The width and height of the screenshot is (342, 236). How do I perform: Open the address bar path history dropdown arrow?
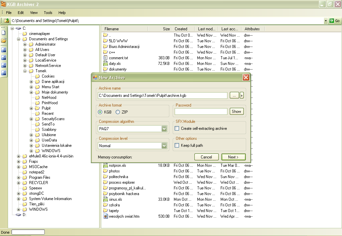326,21
